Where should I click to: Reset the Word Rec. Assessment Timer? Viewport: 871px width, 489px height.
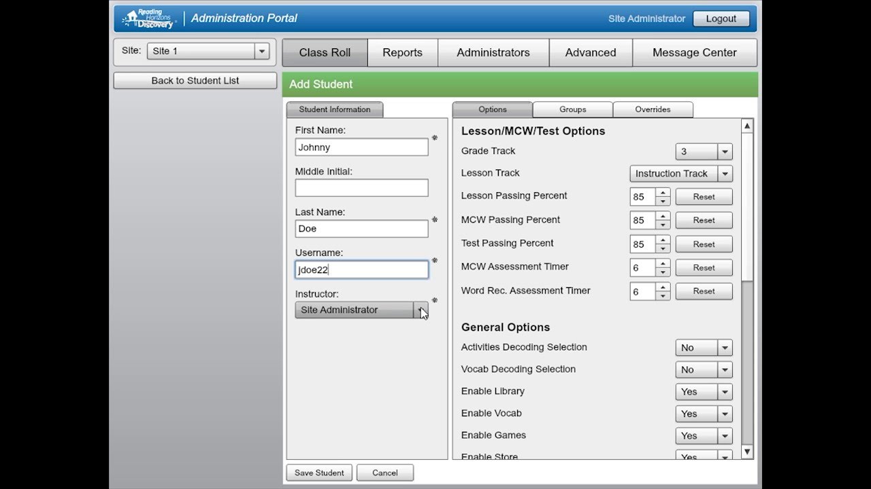point(704,291)
